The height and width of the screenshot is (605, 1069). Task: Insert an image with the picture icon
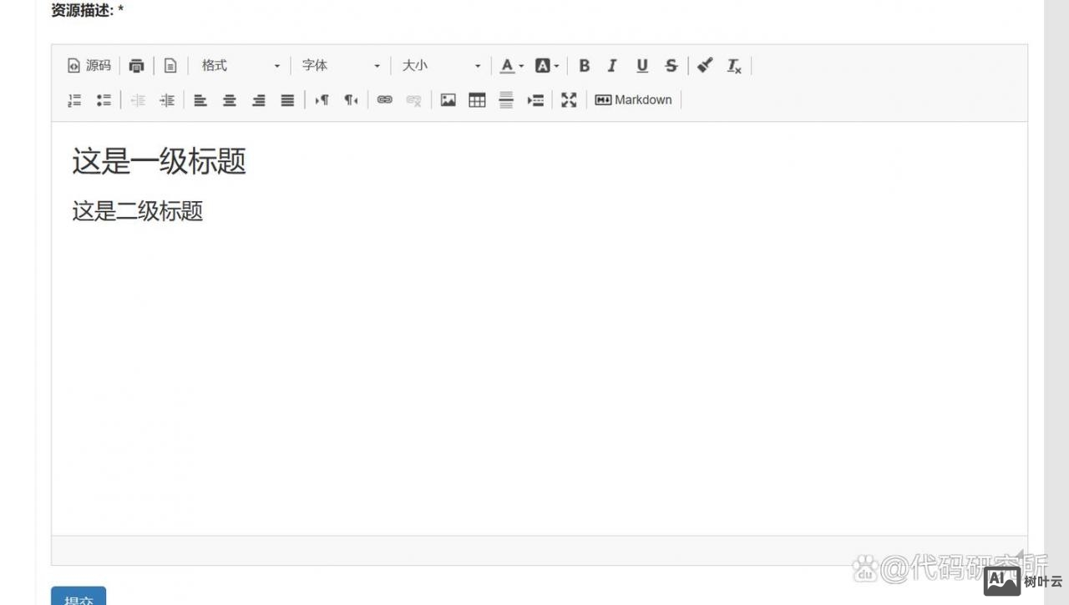click(448, 100)
